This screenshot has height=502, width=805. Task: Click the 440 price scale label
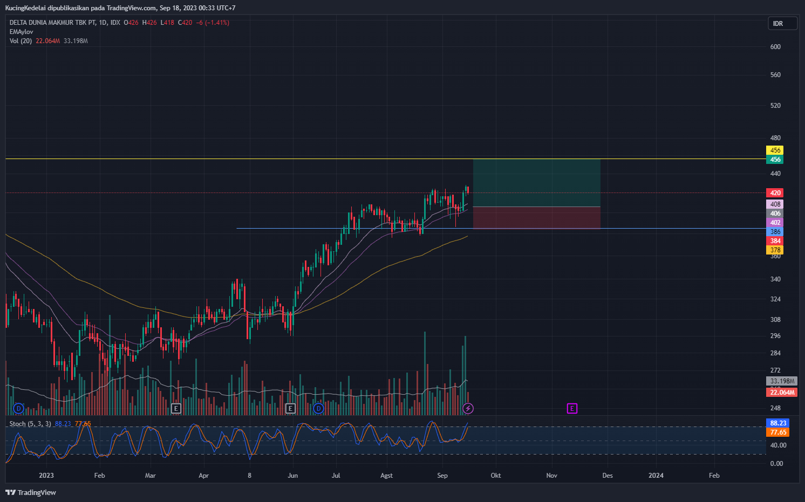pos(775,174)
